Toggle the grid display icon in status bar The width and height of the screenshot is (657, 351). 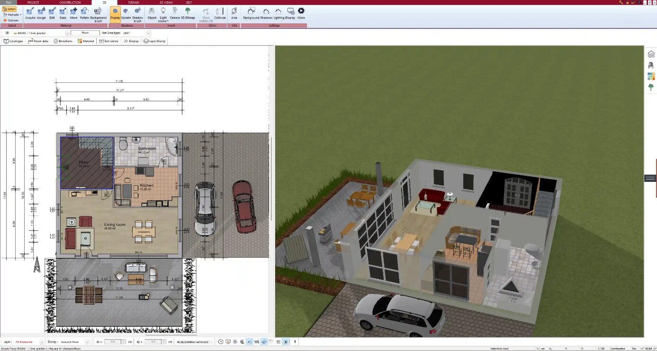pos(279,342)
